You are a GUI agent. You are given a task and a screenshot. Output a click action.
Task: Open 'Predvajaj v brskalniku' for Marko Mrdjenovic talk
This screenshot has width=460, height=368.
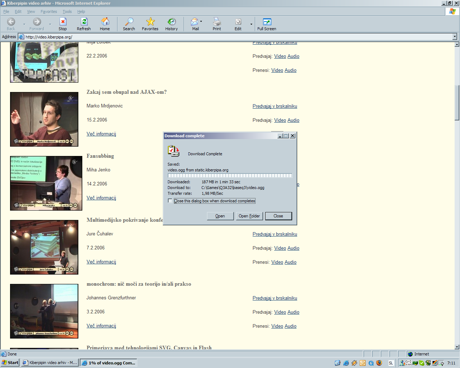275,106
